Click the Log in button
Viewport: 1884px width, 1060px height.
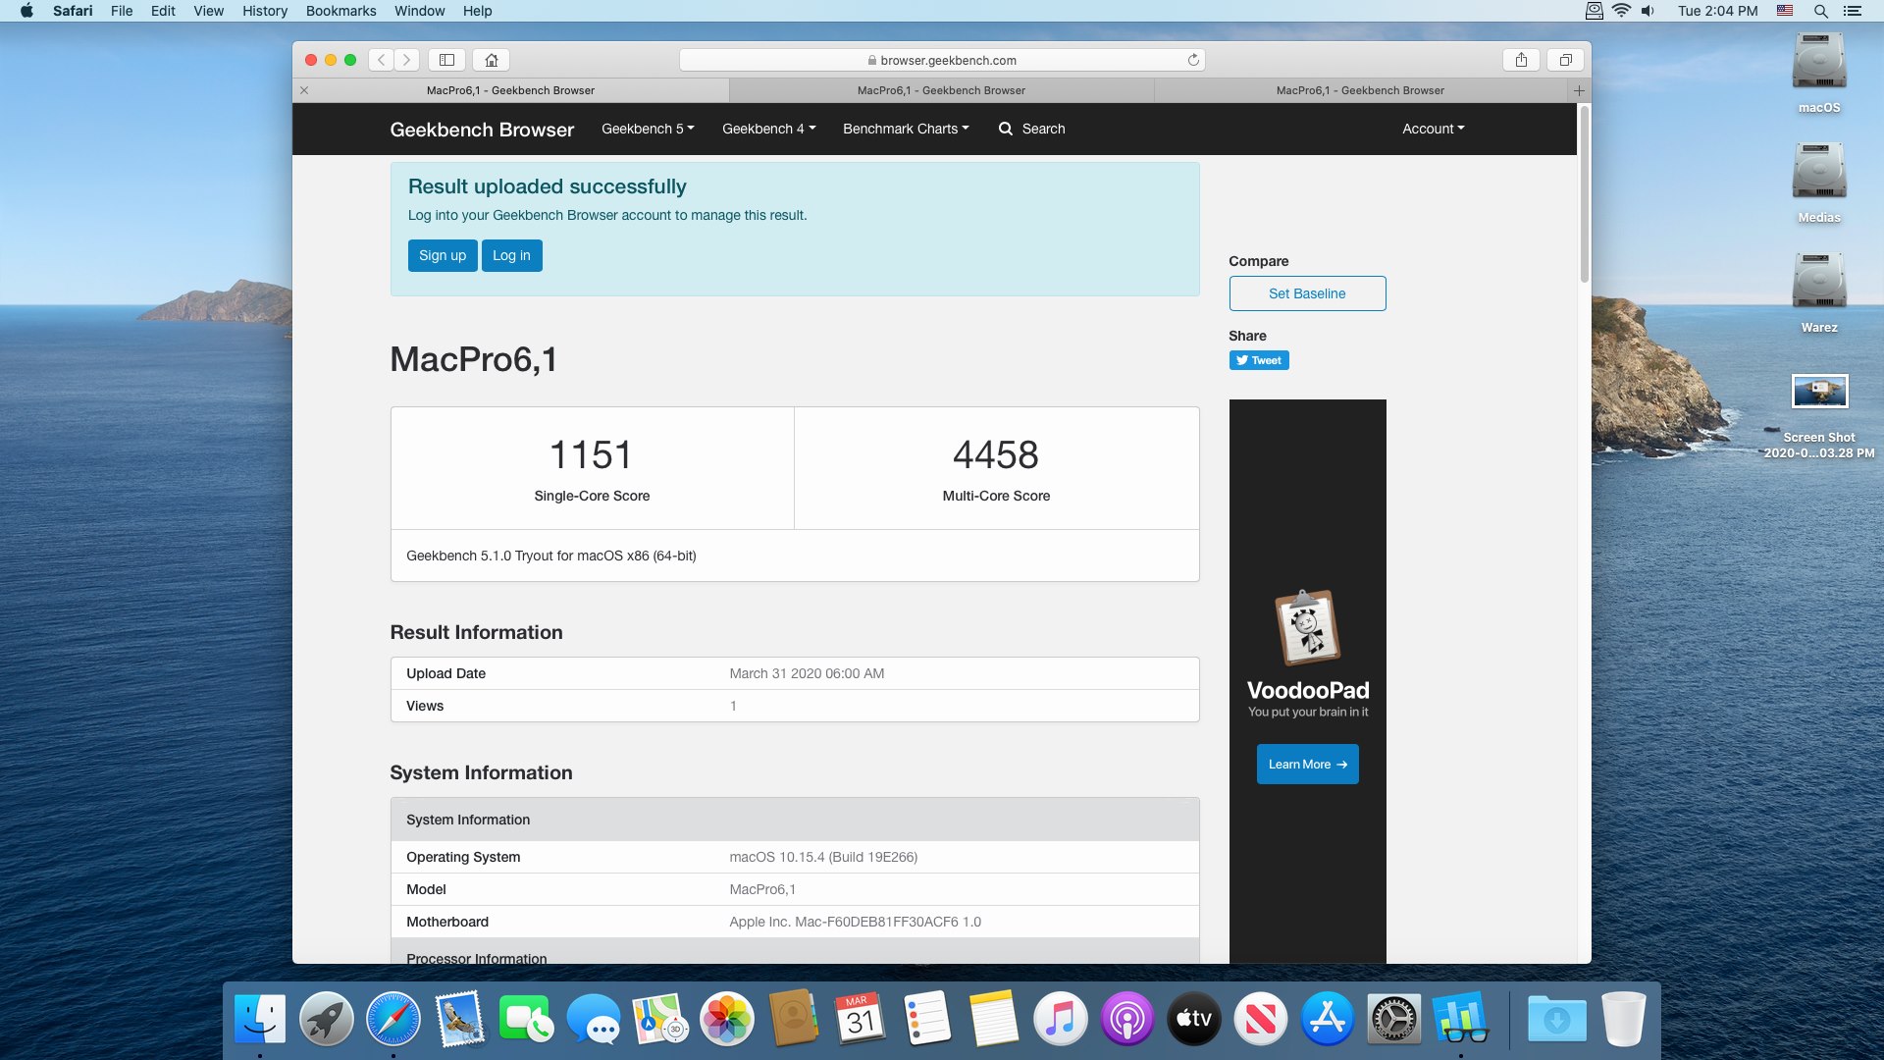pos(511,255)
